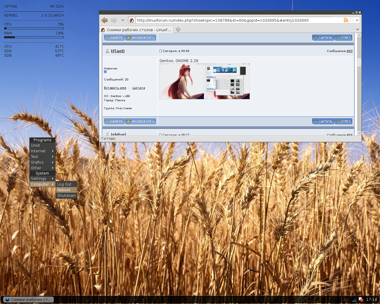Choose Shutdown in the Computer submenu

[x=66, y=196]
